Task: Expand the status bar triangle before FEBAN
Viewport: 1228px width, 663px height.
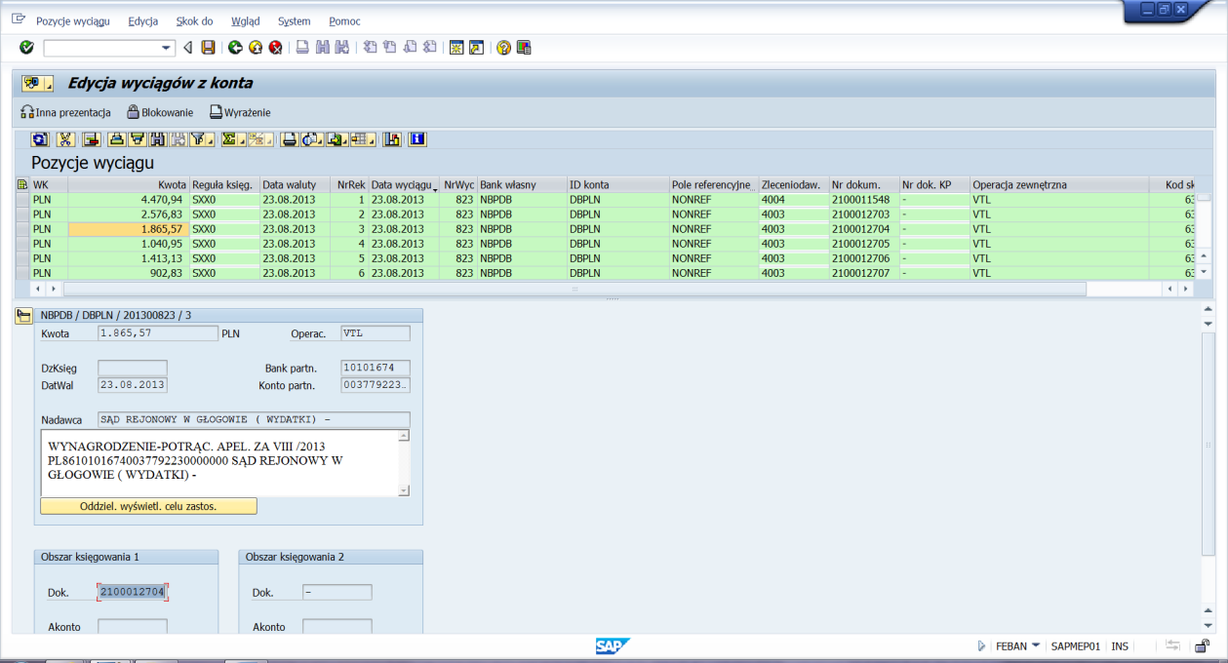Action: click(981, 645)
